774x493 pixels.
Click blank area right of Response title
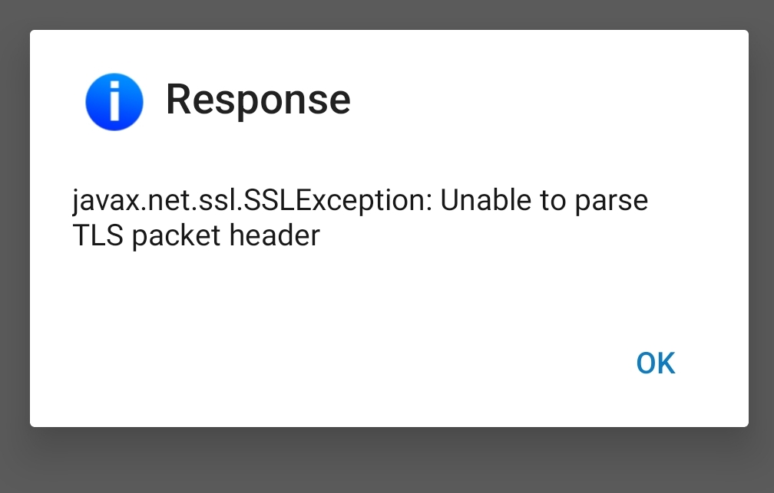(x=537, y=100)
